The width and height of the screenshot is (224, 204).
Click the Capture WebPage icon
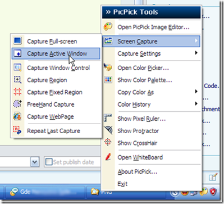17,116
